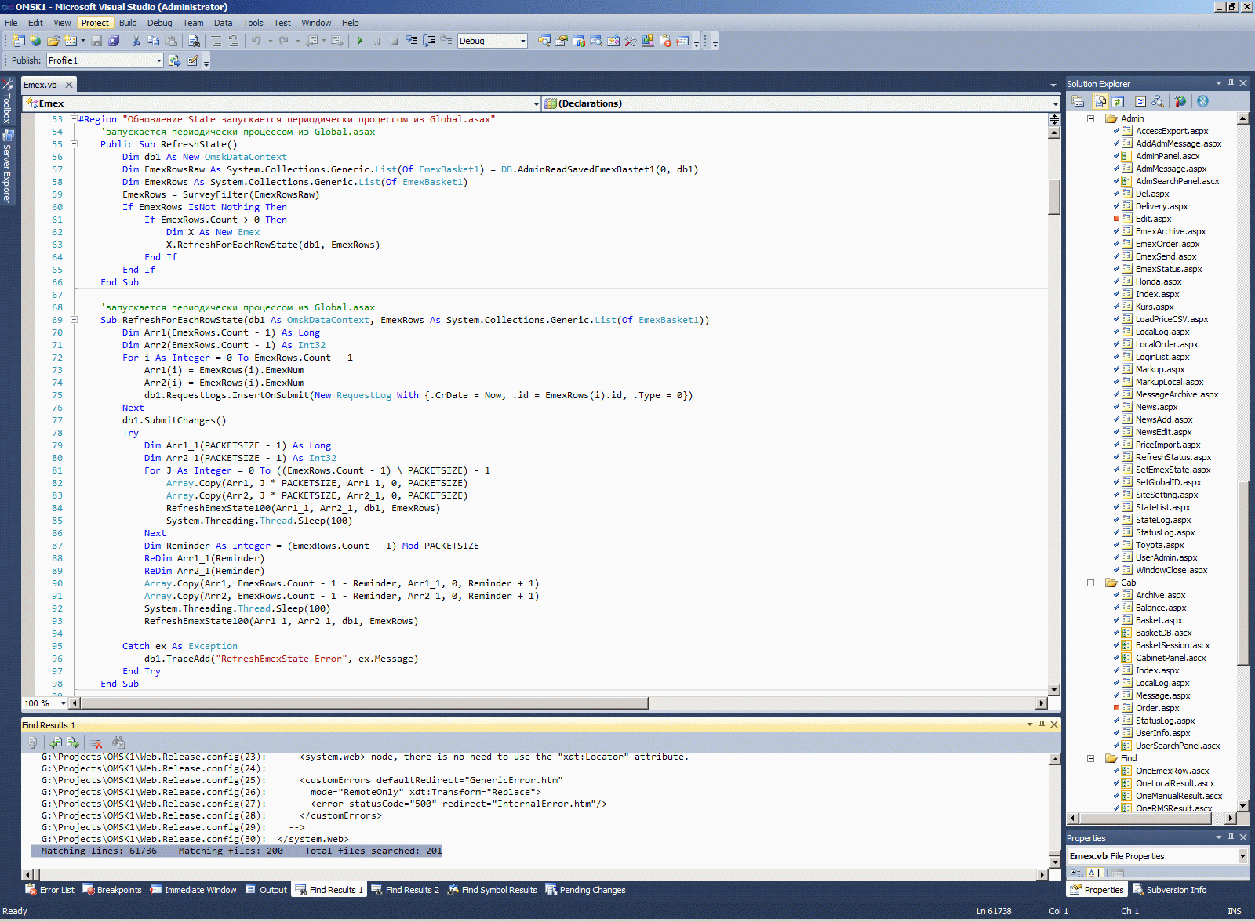
Task: Toggle auto-hide pin on Find Results panel
Action: tap(1042, 724)
